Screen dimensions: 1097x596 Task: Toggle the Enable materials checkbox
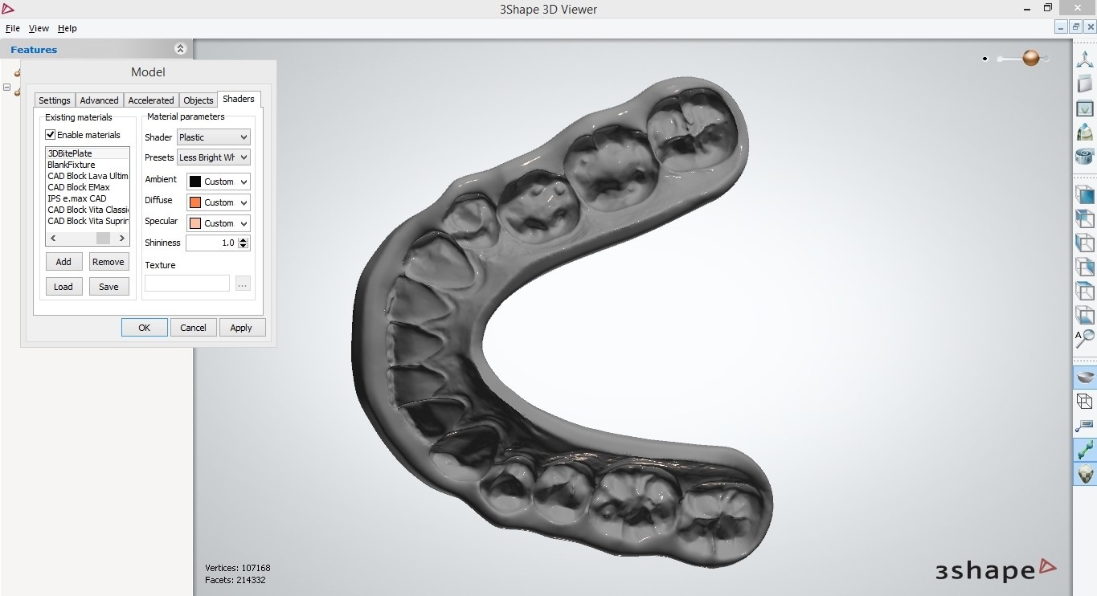(51, 134)
